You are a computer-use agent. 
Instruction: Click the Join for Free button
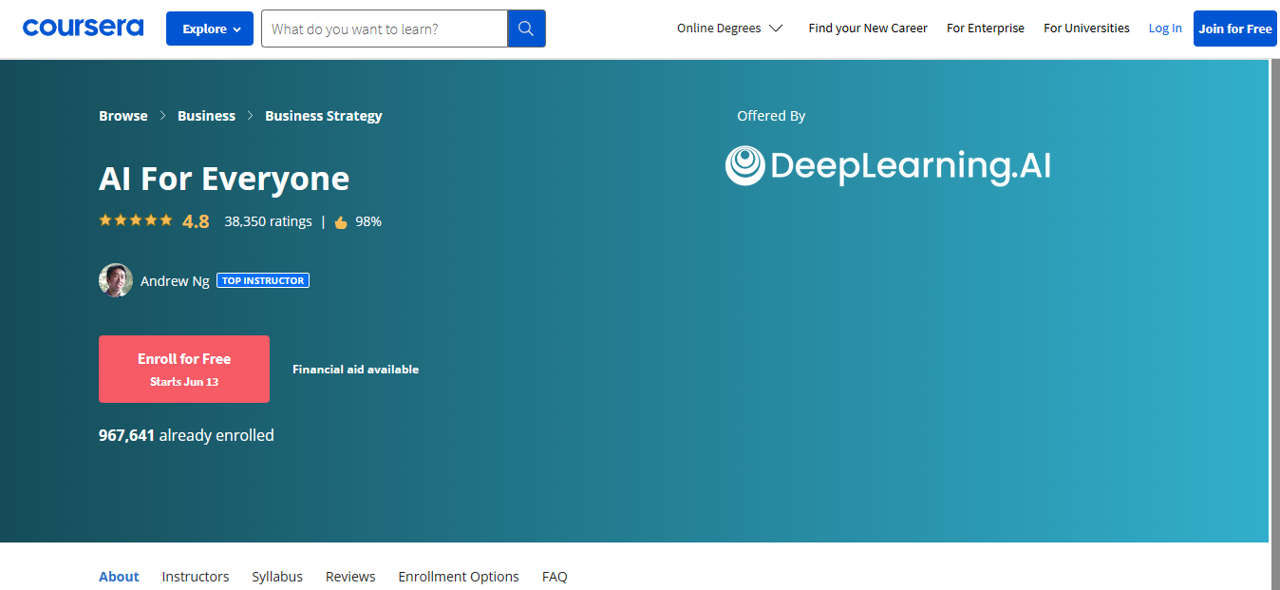click(x=1234, y=29)
